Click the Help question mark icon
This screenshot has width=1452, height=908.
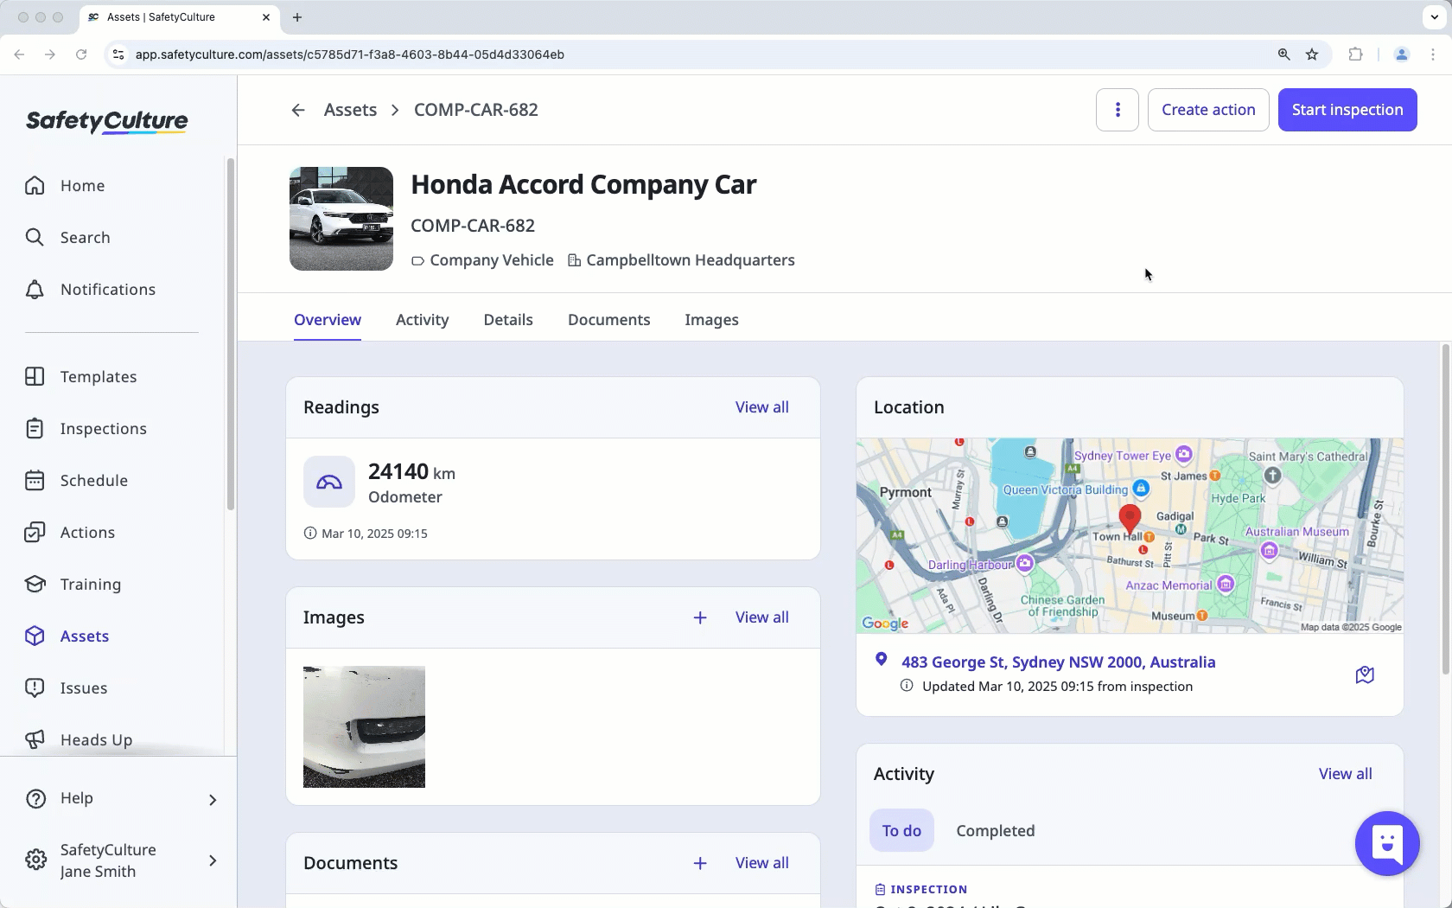click(x=35, y=798)
